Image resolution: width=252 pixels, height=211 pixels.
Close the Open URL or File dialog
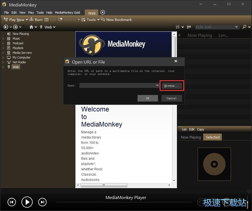[176, 61]
